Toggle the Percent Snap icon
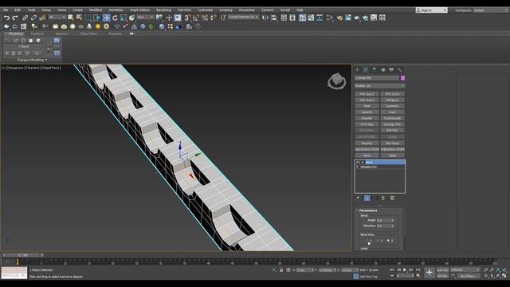 (205, 18)
